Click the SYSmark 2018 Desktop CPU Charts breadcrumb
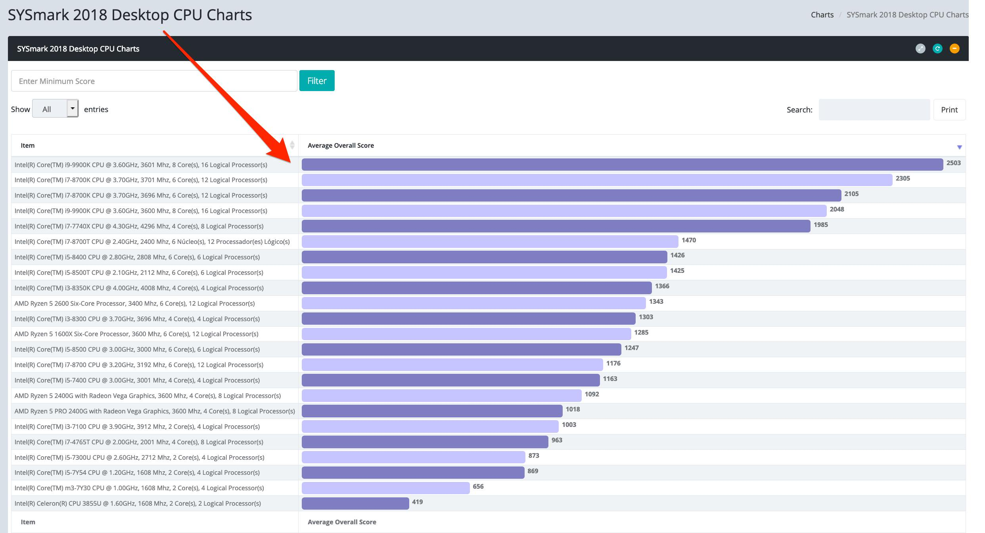The width and height of the screenshot is (985, 533). pos(907,15)
